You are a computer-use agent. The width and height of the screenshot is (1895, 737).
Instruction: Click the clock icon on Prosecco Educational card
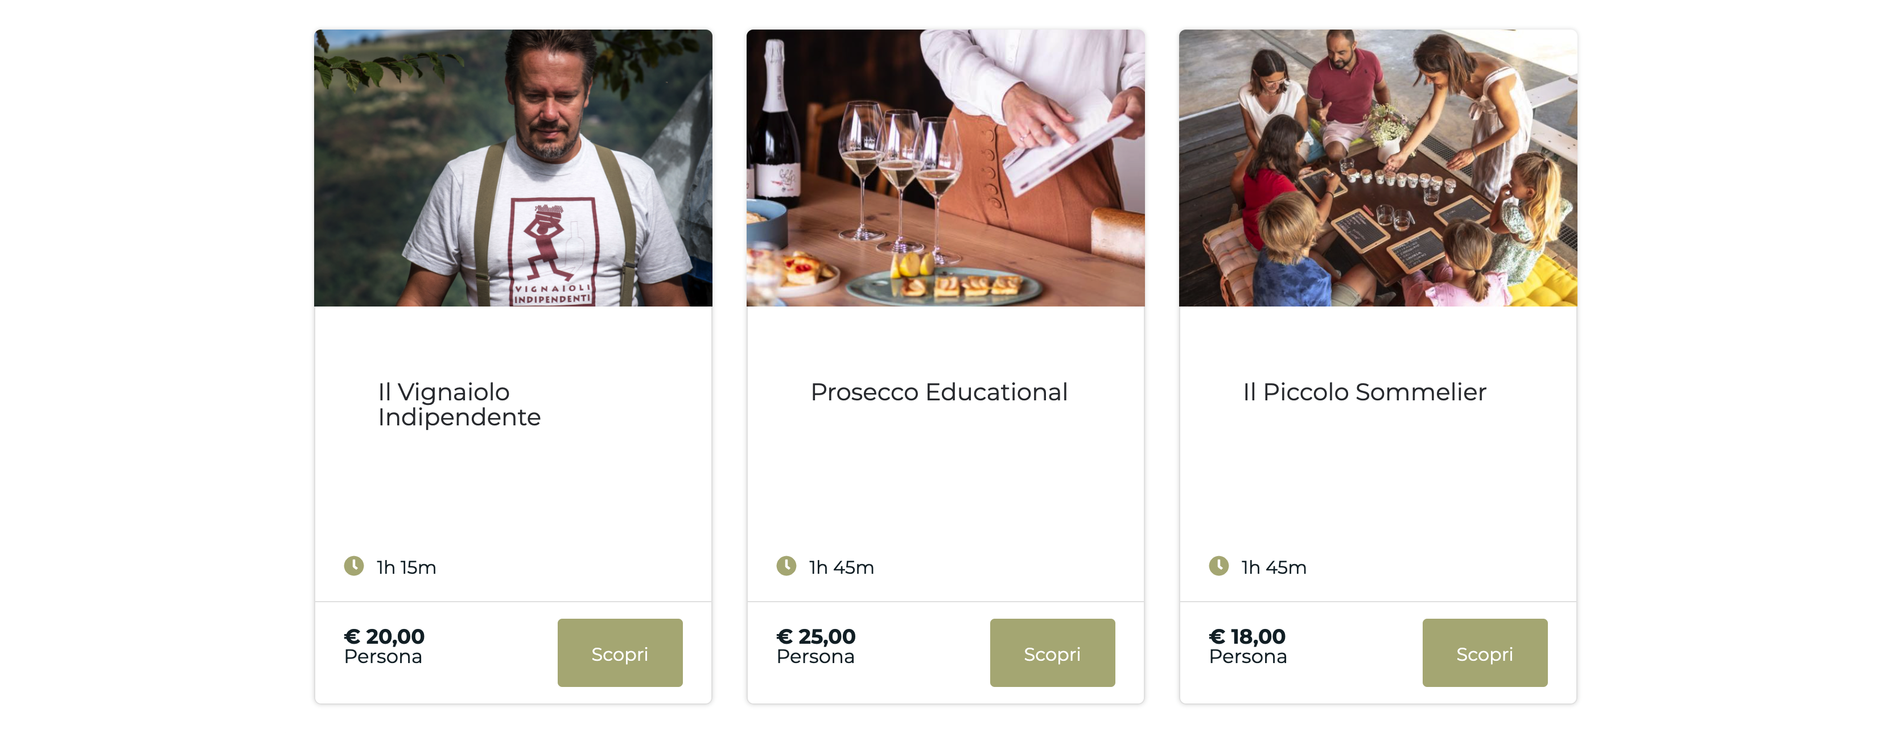point(786,566)
